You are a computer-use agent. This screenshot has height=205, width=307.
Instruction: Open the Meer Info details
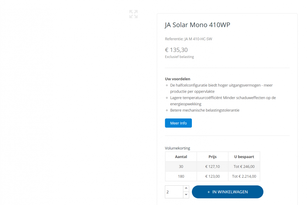pos(178,123)
